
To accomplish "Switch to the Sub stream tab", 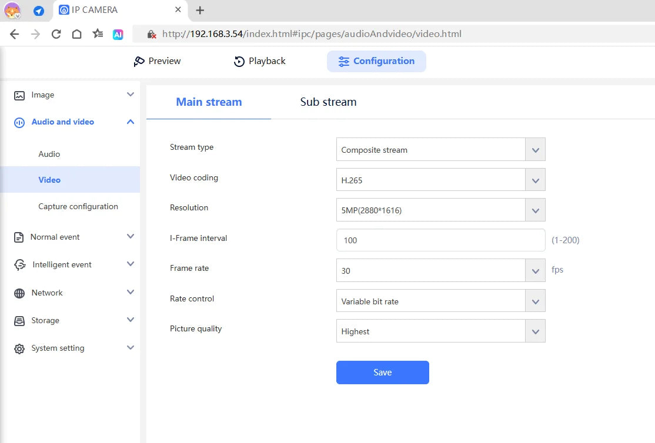I will pyautogui.click(x=328, y=102).
